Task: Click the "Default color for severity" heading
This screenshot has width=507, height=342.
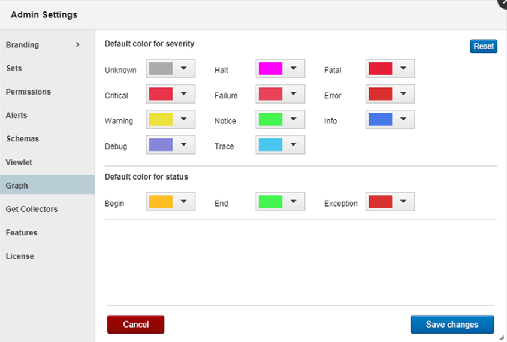Action: click(149, 44)
